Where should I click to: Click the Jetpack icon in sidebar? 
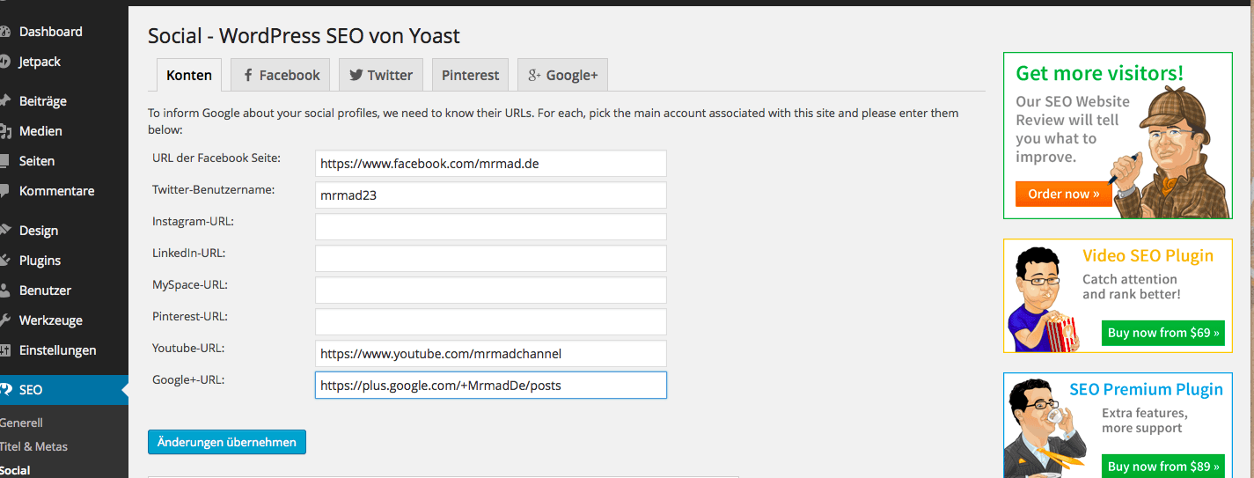point(4,62)
